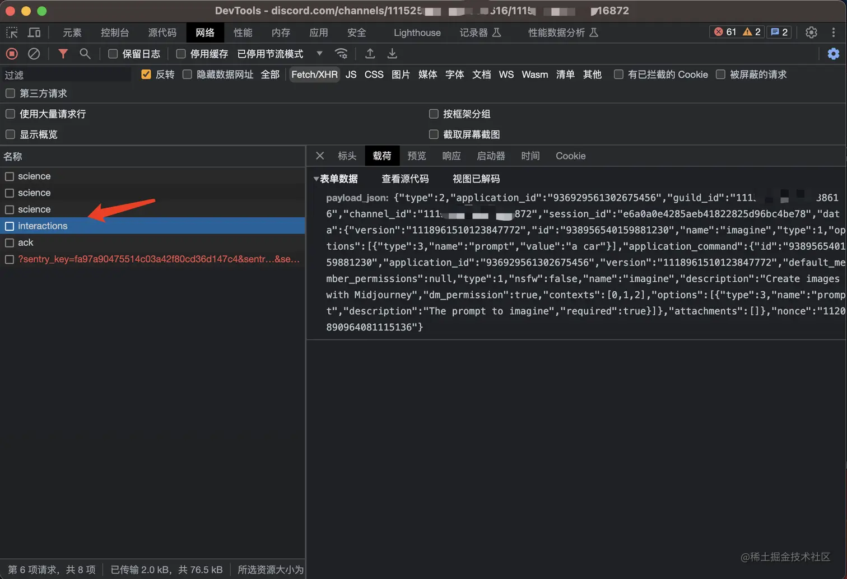847x579 pixels.
Task: Open the 性能数据分析 panel tab
Action: coord(564,32)
